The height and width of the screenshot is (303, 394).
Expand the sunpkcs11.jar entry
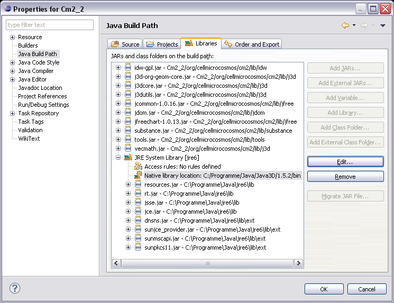click(128, 247)
